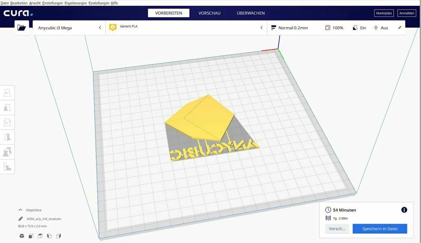
Task: Open per-model settings tool
Action: pyautogui.click(x=7, y=152)
